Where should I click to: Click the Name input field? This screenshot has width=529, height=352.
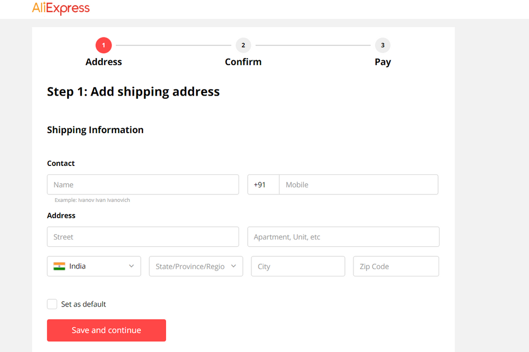tap(143, 184)
